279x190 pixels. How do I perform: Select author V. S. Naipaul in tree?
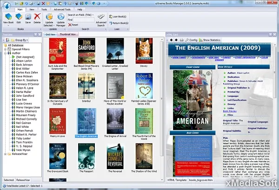(24, 146)
